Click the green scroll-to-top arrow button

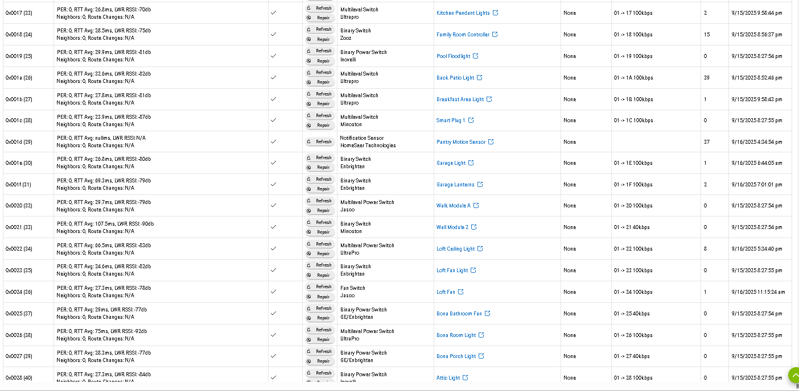point(794,375)
